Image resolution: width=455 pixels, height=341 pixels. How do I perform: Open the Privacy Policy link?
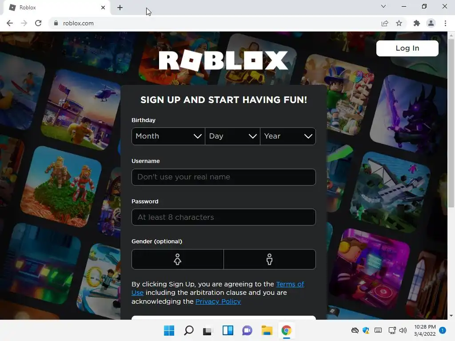coord(218,301)
